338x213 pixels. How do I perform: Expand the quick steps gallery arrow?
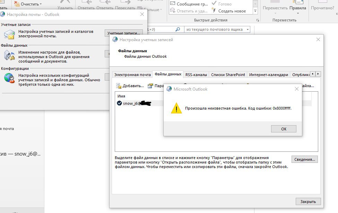(x=255, y=11)
